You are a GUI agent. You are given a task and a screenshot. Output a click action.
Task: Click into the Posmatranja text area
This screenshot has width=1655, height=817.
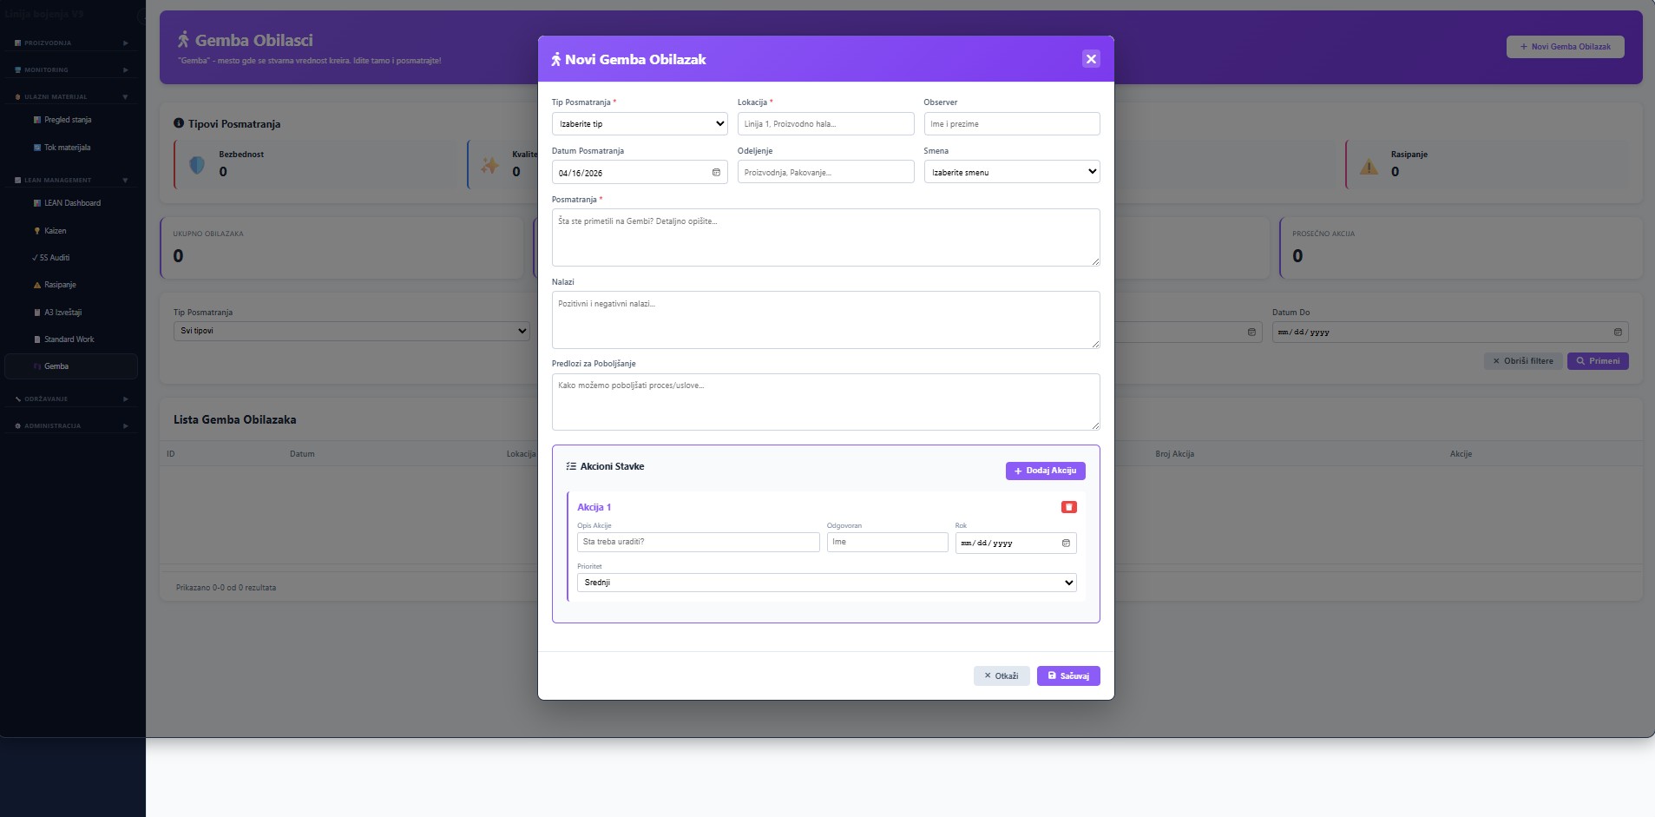[x=826, y=237]
